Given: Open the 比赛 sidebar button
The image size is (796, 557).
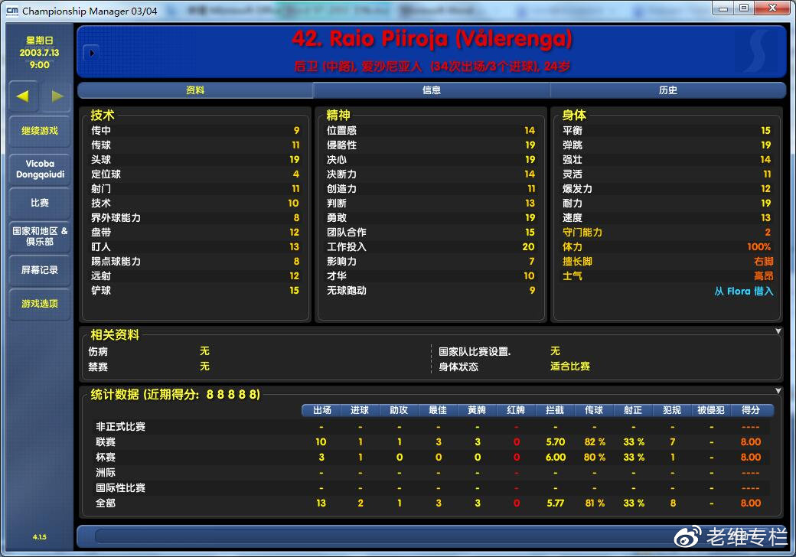Looking at the screenshot, I should click(40, 203).
